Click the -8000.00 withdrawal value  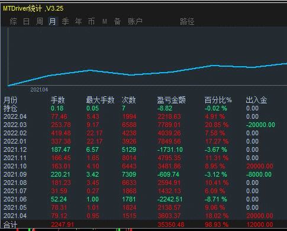point(259,174)
